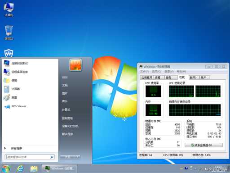
Task: Click the 内存 usage gauge
Action: point(153,110)
